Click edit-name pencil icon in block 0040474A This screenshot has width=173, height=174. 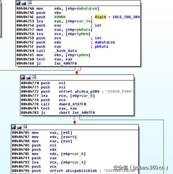(24, 3)
